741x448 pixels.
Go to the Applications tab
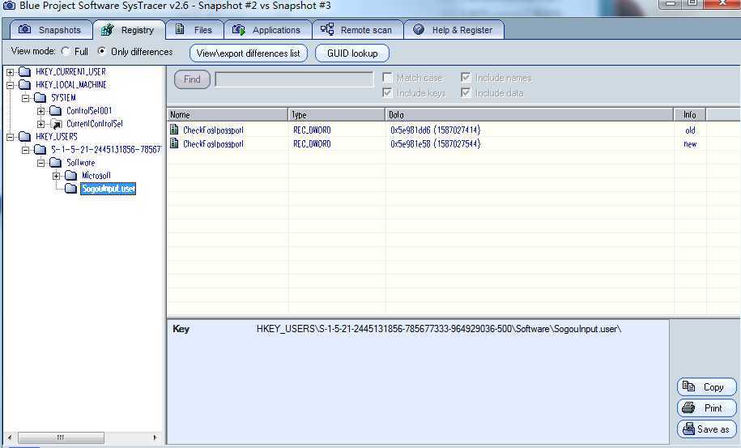268,30
